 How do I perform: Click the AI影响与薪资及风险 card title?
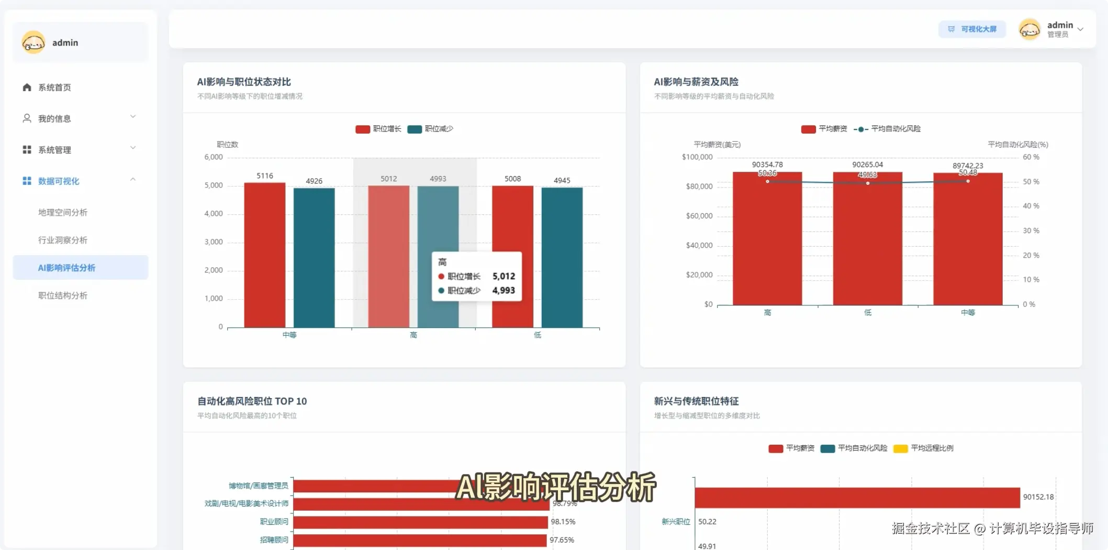coord(696,82)
